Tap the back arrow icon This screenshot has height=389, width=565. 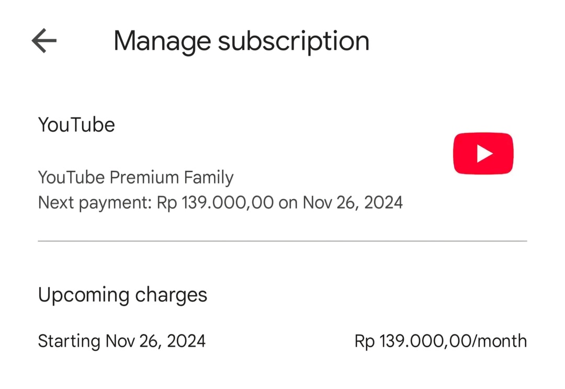point(44,41)
